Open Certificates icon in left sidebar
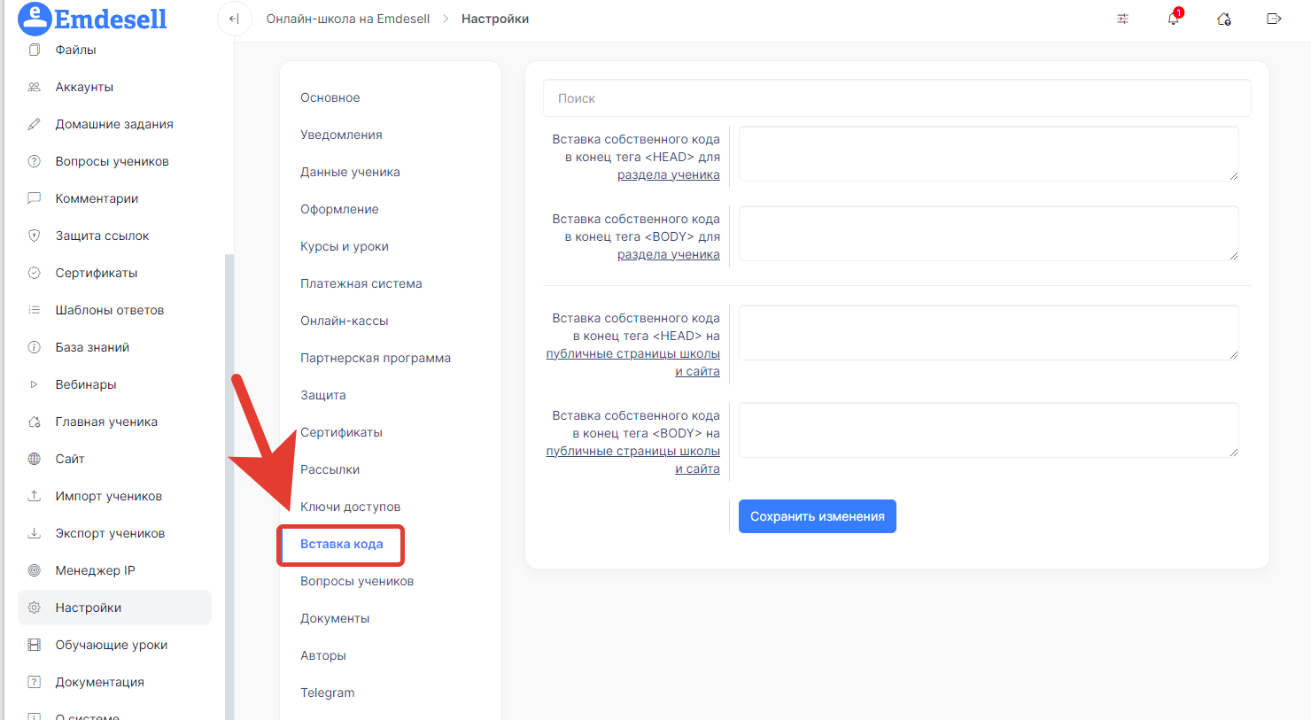Screen dimensions: 1311x720 point(35,273)
